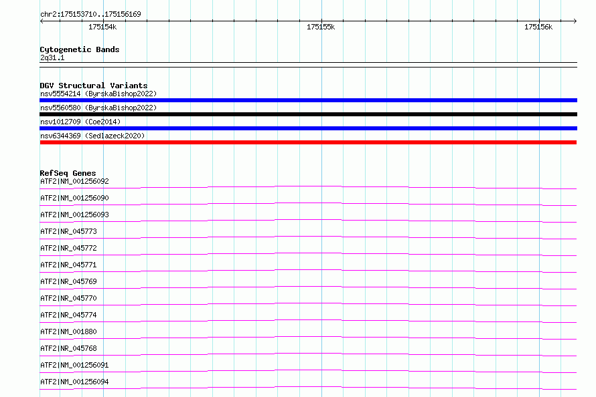The height and width of the screenshot is (397, 596).
Task: Click the cytogenetic band 2q31.1 bar
Action: 308,65
